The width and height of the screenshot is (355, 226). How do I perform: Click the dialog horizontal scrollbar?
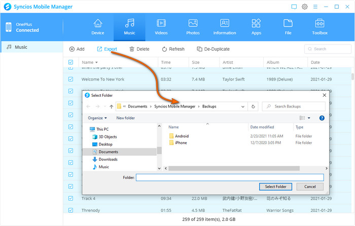pyautogui.click(x=234, y=168)
